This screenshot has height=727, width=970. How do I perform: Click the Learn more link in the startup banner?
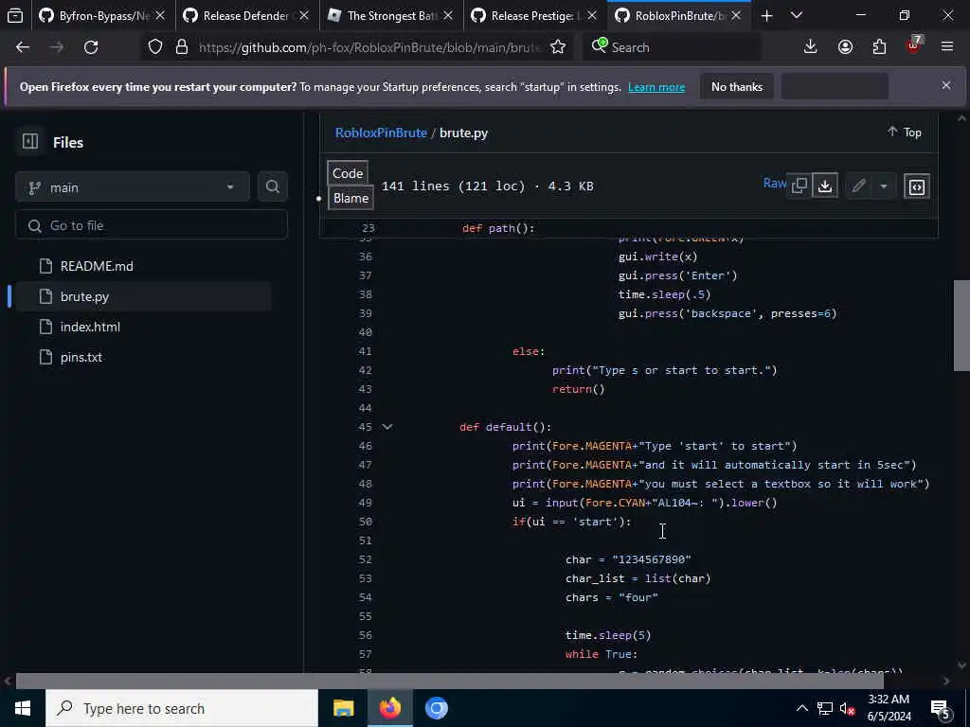point(656,87)
